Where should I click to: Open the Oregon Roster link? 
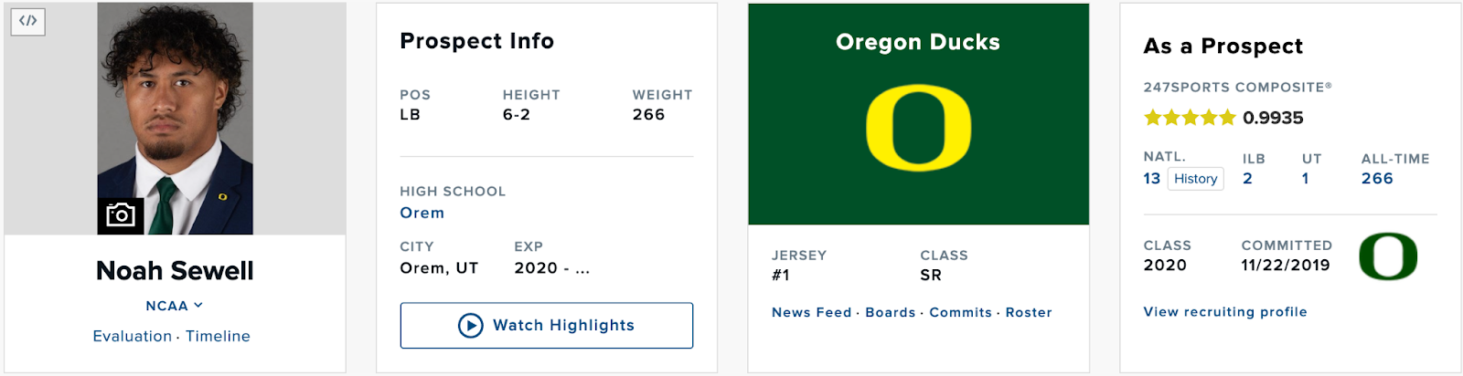point(1029,312)
